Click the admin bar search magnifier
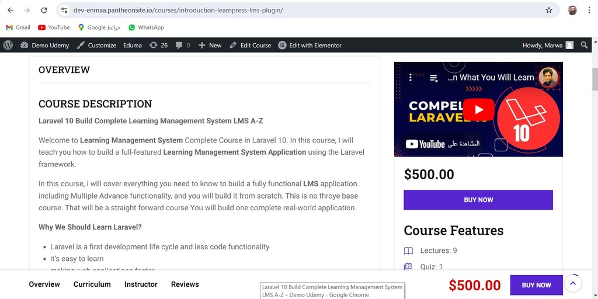The height and width of the screenshot is (299, 598). pyautogui.click(x=584, y=45)
